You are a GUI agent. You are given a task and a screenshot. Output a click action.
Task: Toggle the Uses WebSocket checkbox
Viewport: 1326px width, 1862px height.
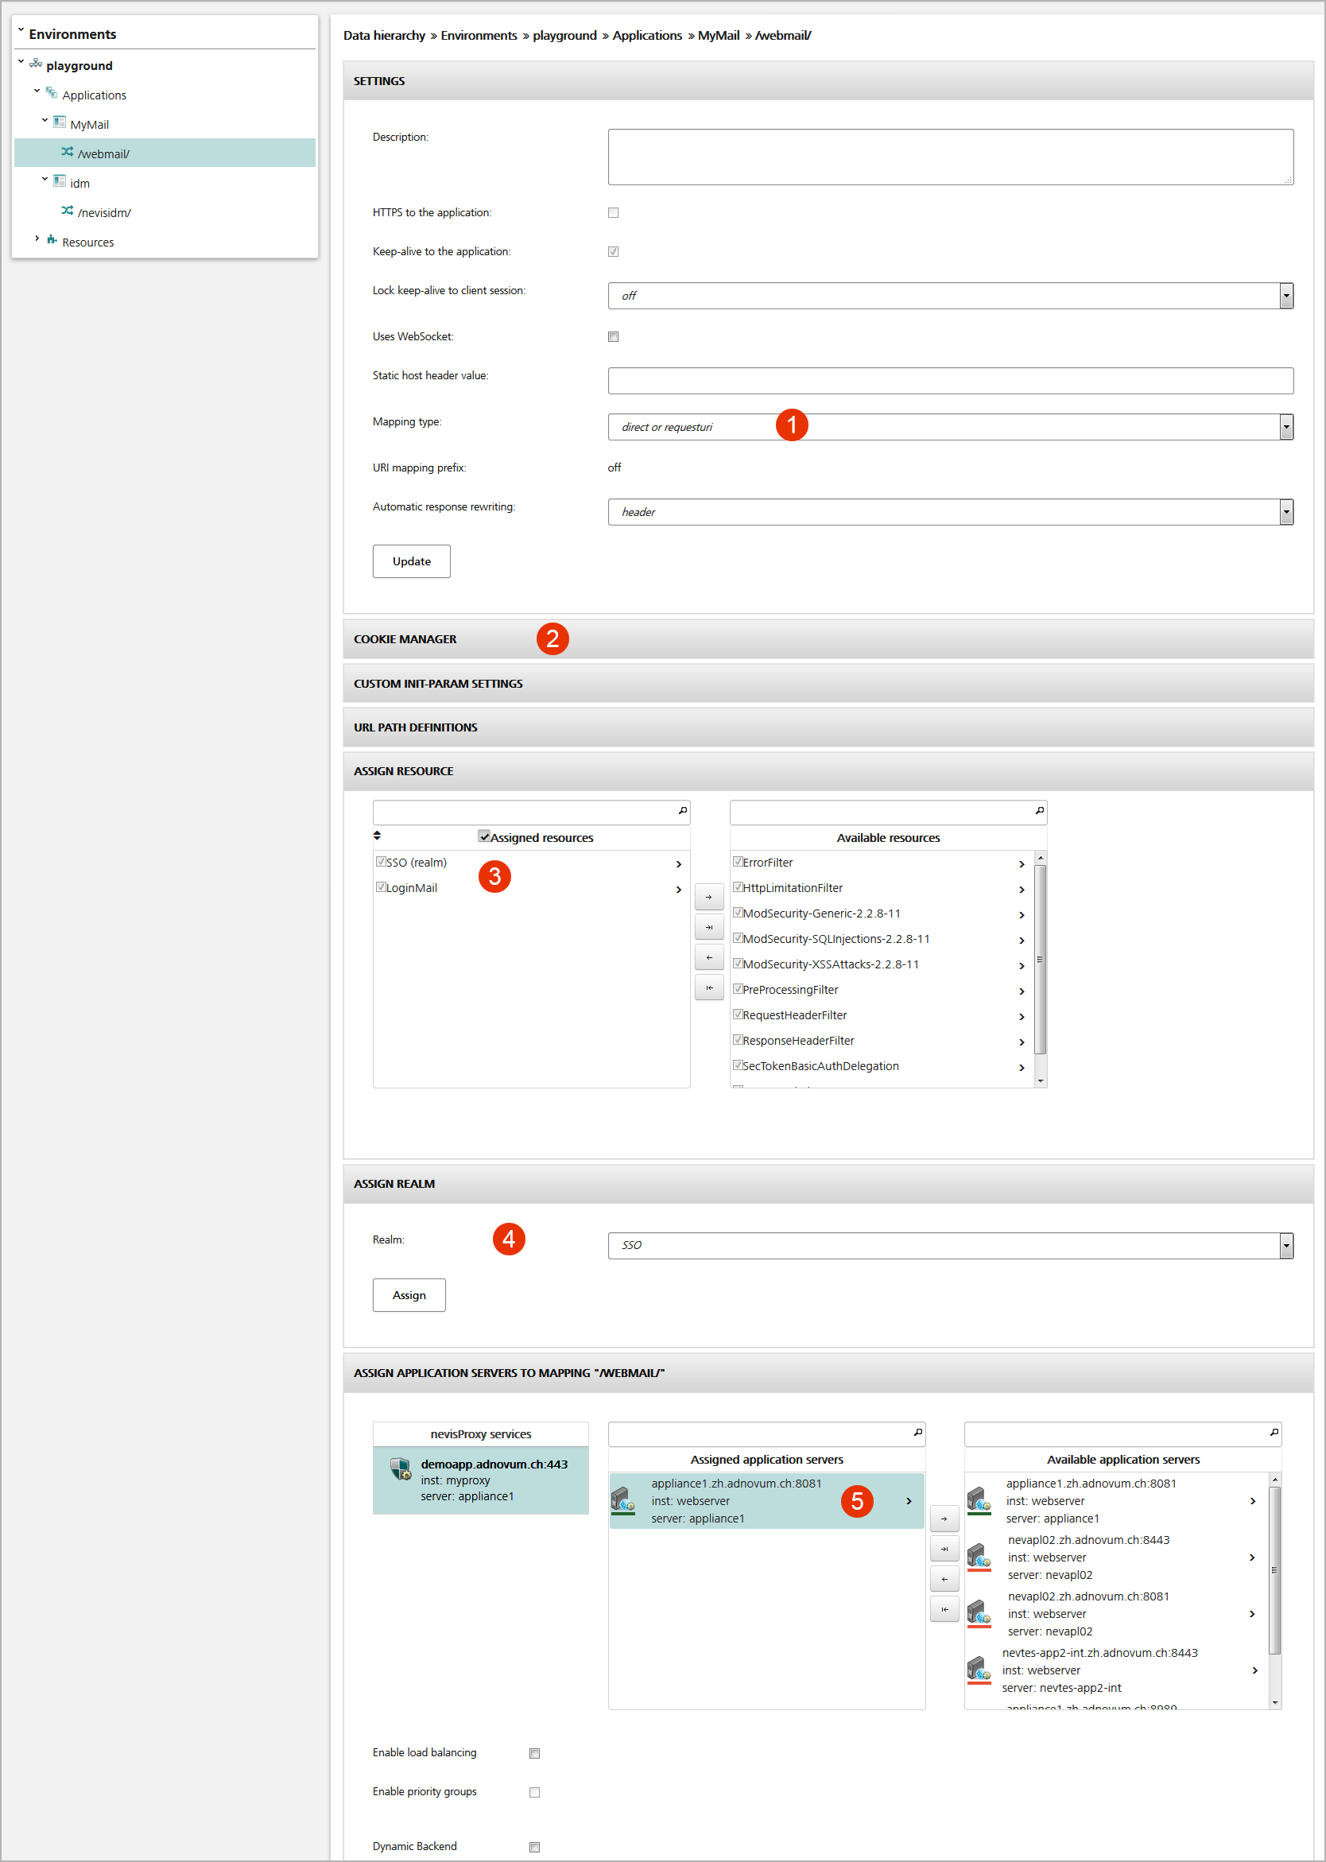[x=613, y=336]
